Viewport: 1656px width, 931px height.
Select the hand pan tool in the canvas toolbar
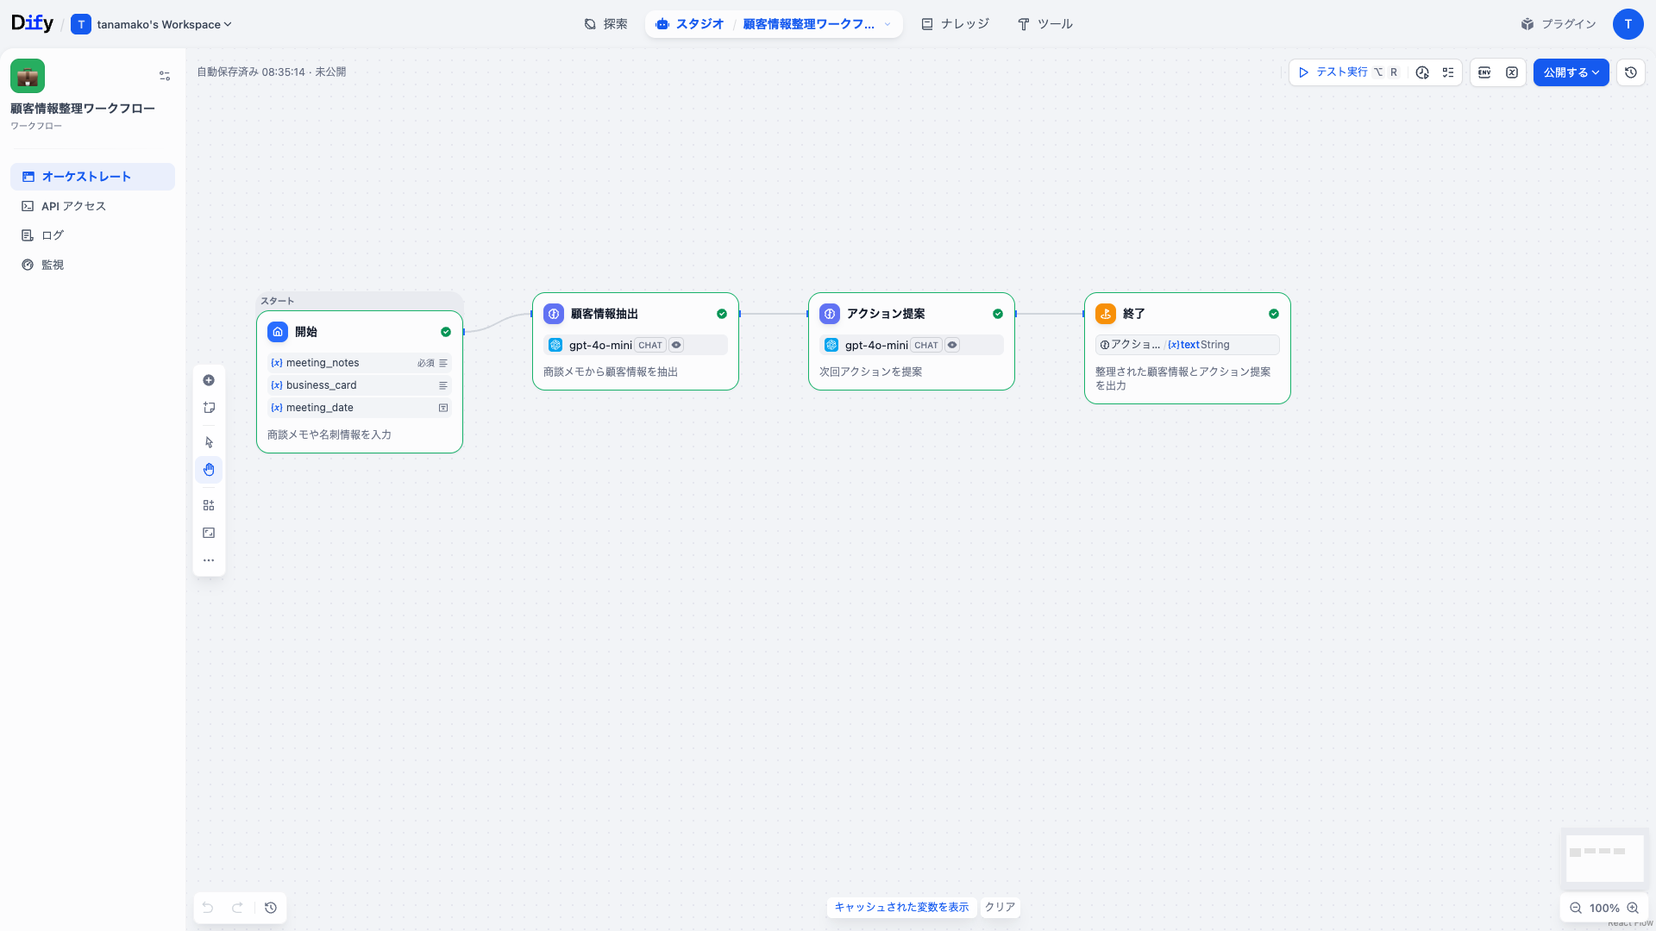pos(209,470)
